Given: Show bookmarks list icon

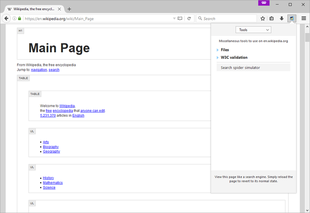Looking at the screenshot, I should point(271,19).
